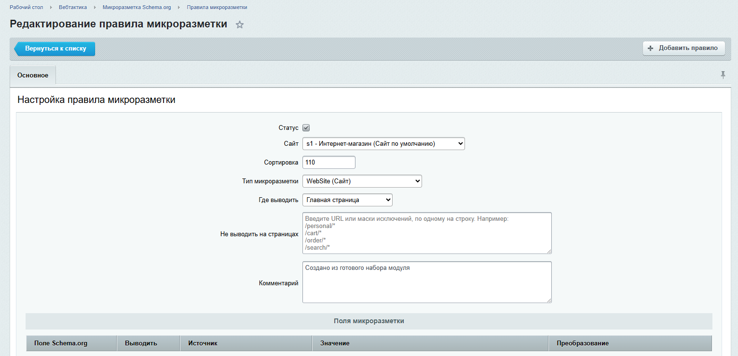Open Правила микроразметки breadcrumb link
The height and width of the screenshot is (356, 738).
tap(217, 8)
